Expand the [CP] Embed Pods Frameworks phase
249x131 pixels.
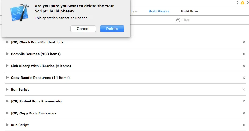click(x=8, y=101)
